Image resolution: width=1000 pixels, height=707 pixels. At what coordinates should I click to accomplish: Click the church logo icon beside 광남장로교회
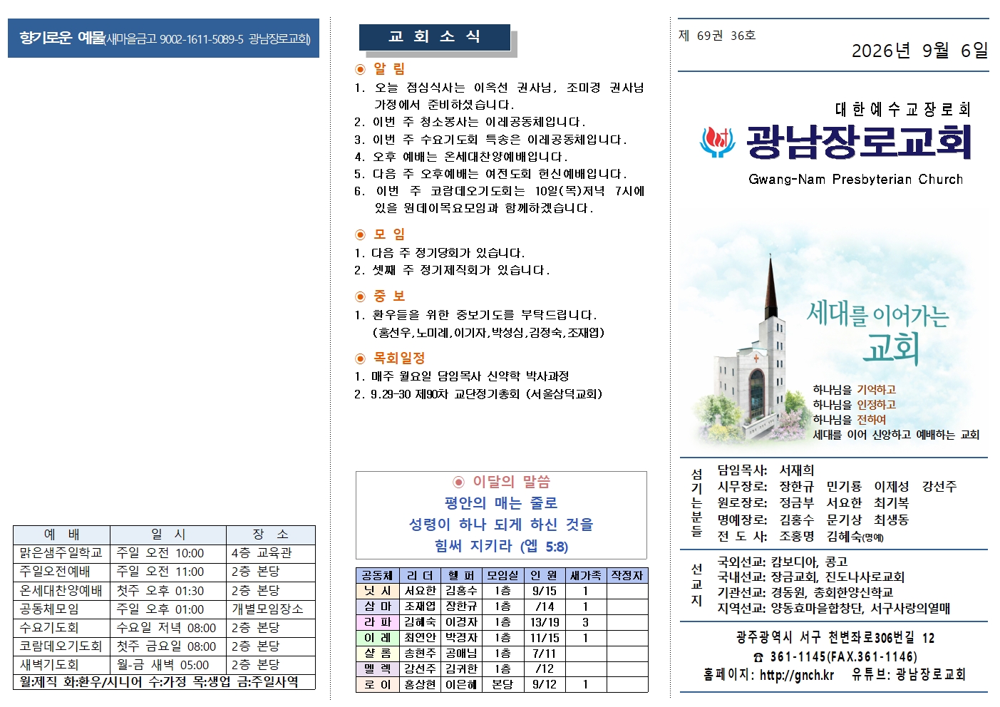(x=717, y=143)
